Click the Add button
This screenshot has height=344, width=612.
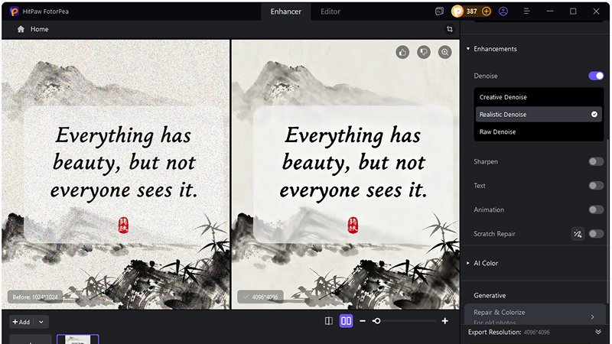coord(21,322)
